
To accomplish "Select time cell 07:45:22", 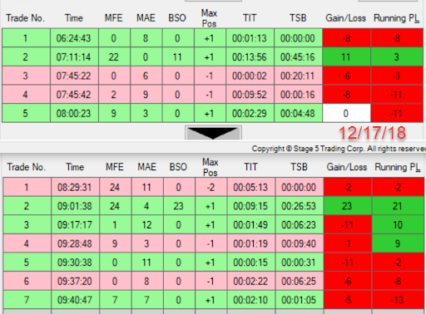I will pos(74,76).
